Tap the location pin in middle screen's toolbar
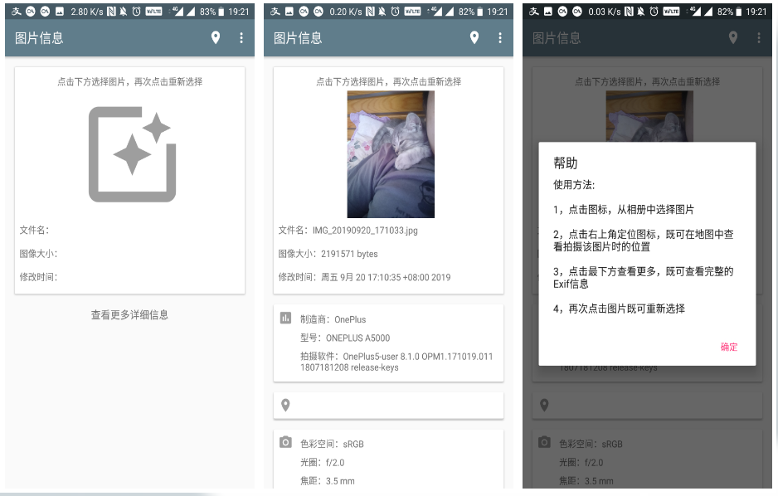 click(x=474, y=37)
